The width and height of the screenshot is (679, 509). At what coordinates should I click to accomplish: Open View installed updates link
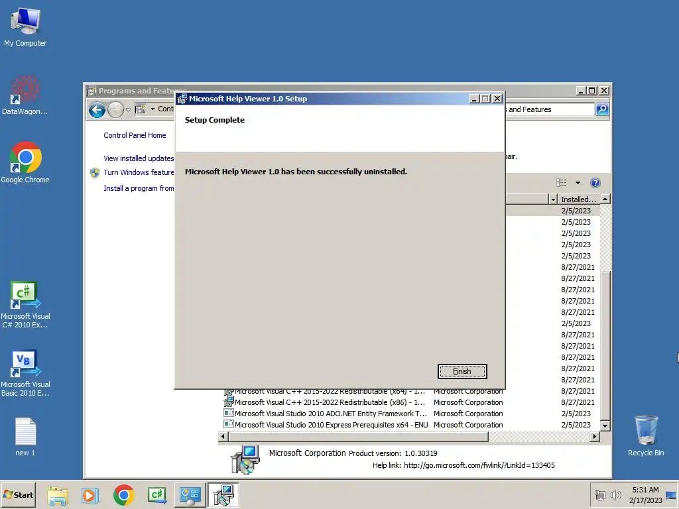coord(139,158)
